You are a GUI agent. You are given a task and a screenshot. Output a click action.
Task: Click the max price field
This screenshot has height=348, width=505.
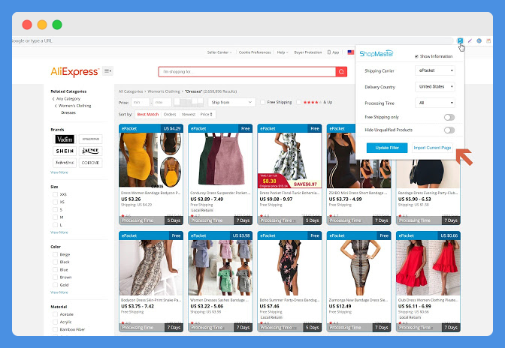tap(162, 102)
